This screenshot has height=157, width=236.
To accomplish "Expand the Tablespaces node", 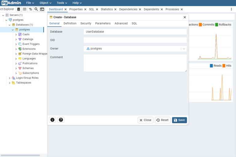I will 10,83.
